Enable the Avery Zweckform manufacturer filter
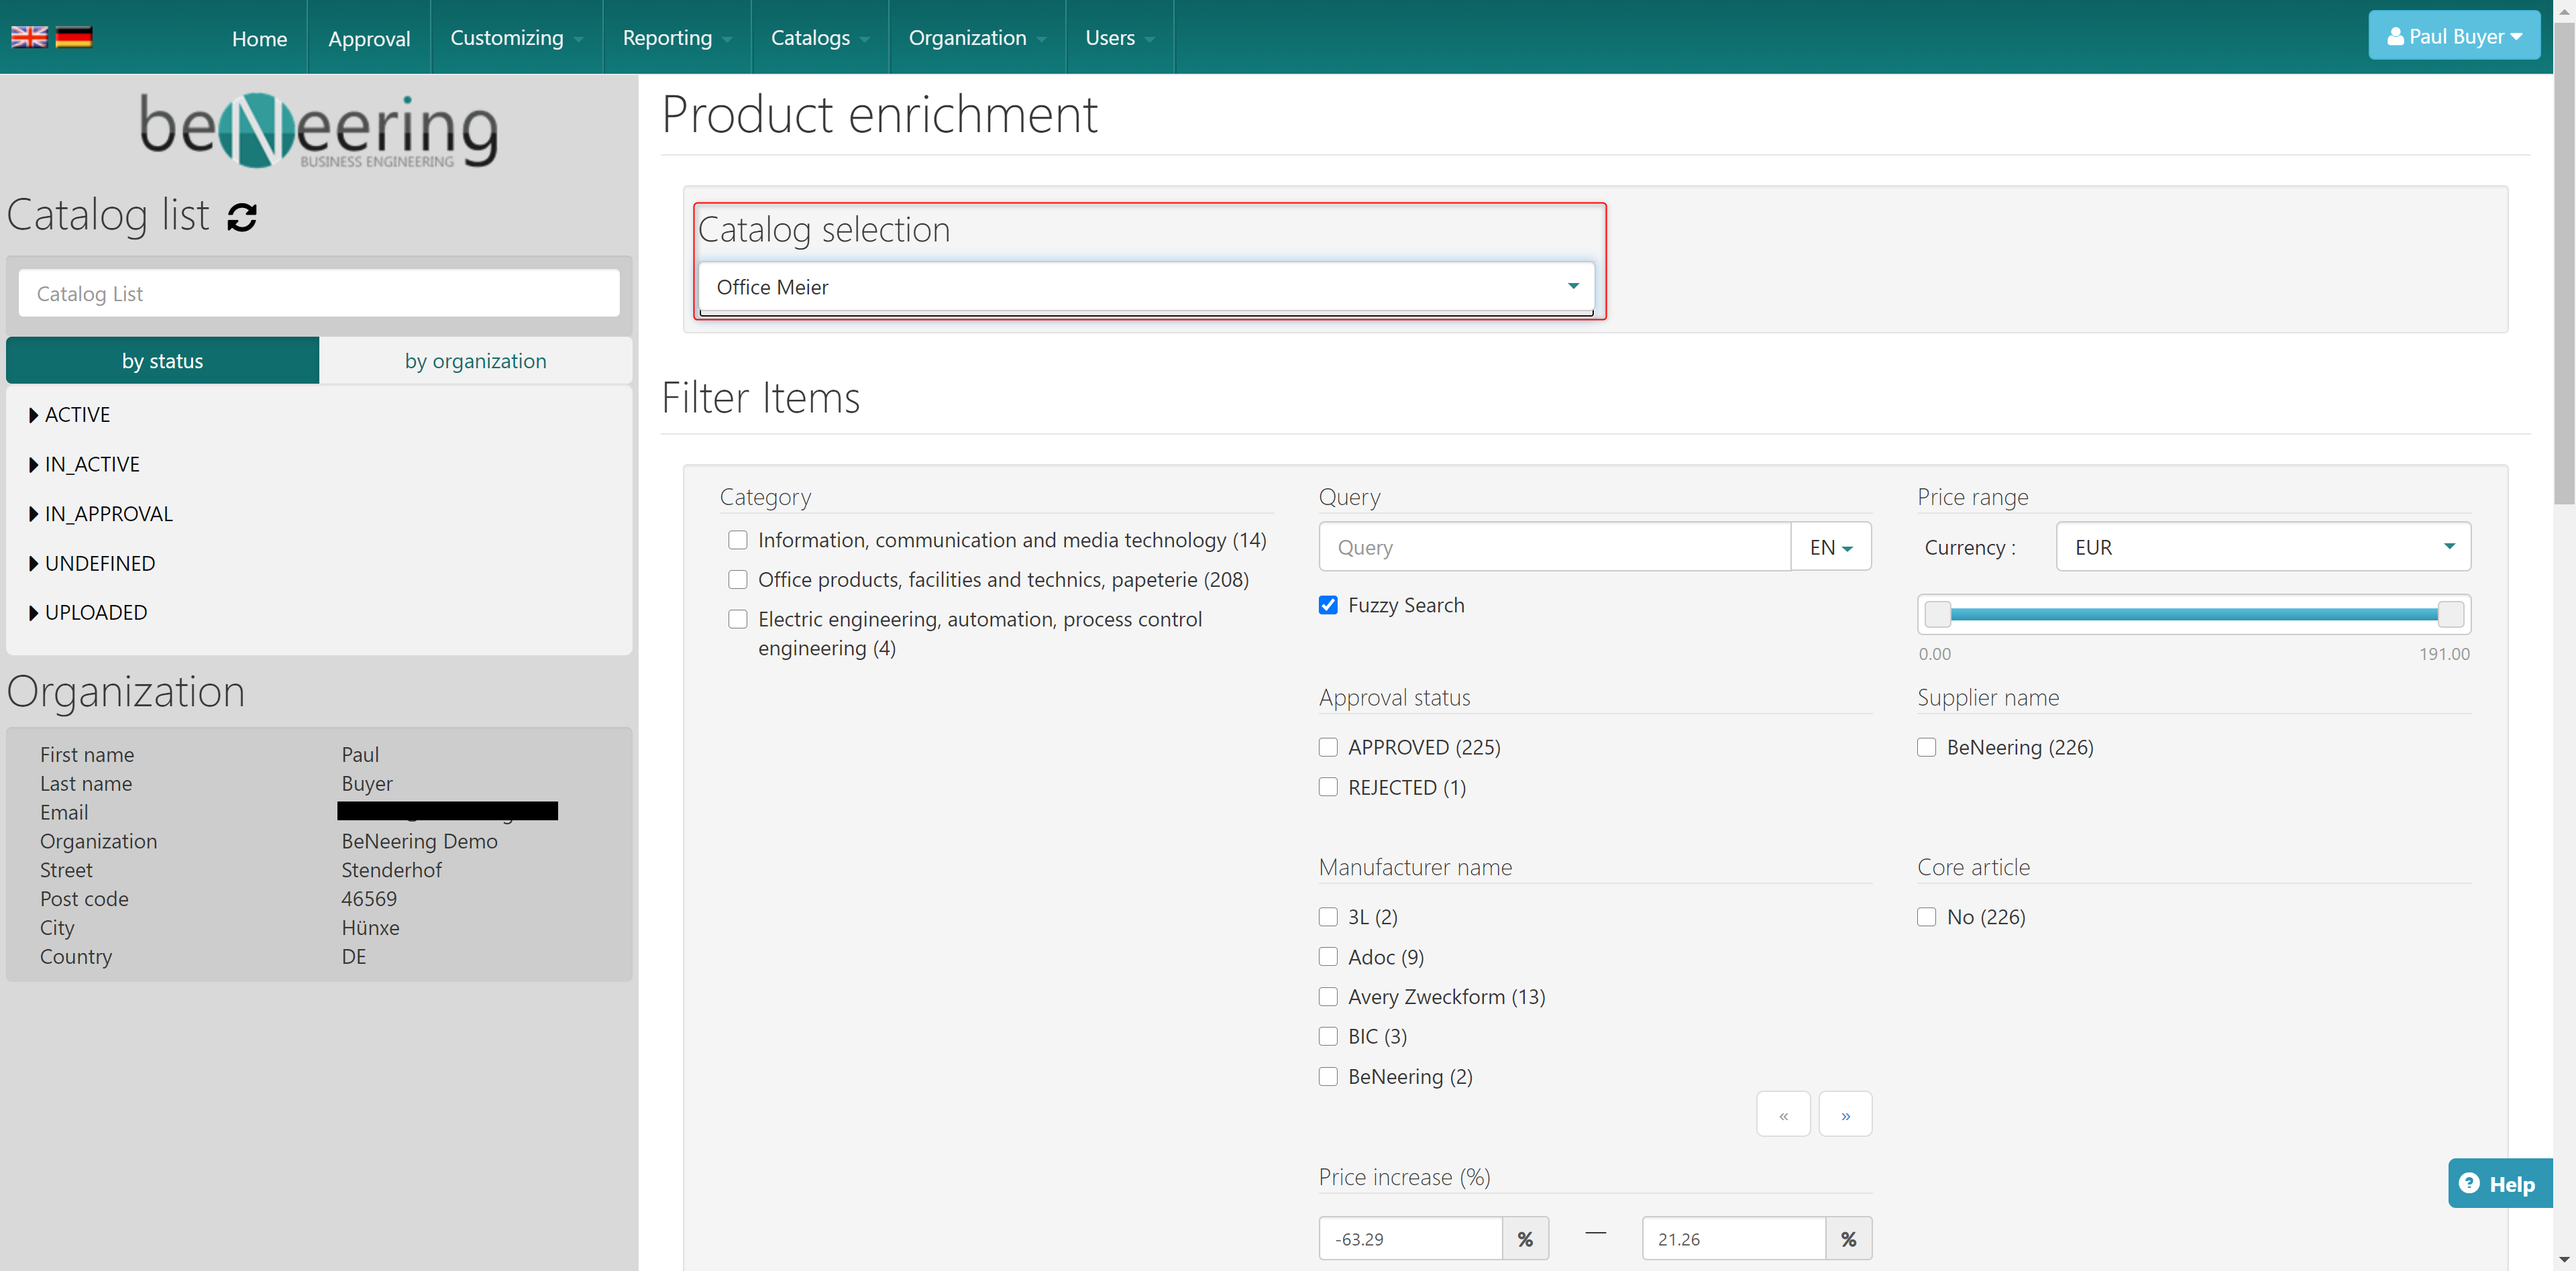This screenshot has width=2576, height=1271. pos(1328,996)
